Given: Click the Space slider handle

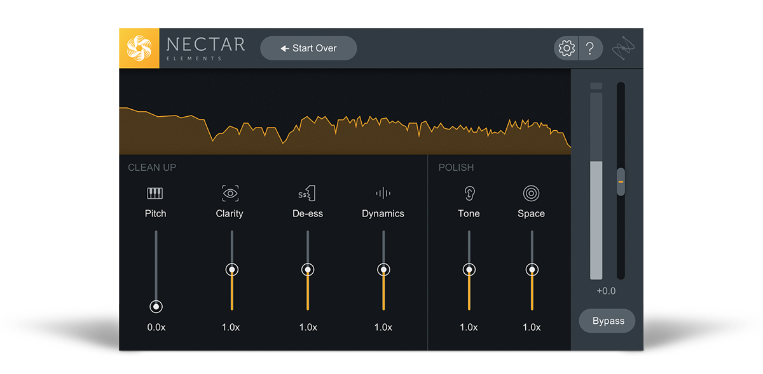Looking at the screenshot, I should (x=532, y=270).
